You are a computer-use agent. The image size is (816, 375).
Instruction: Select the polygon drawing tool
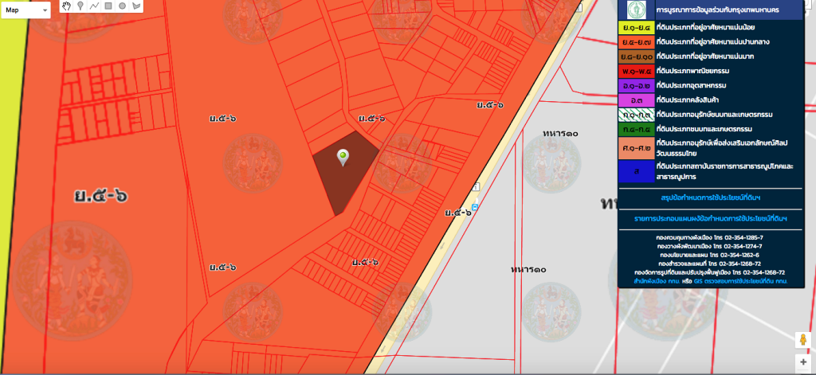(135, 6)
